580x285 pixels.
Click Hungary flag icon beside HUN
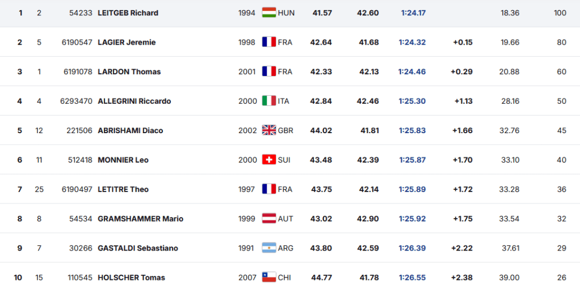[268, 12]
